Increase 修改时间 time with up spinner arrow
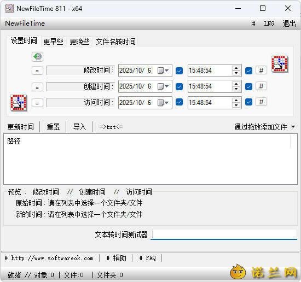Image resolution: width=301 pixels, height=282 pixels. 236,68
